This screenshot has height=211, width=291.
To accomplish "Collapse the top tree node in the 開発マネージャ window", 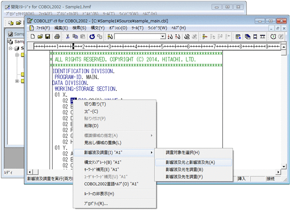I will (11, 48).
